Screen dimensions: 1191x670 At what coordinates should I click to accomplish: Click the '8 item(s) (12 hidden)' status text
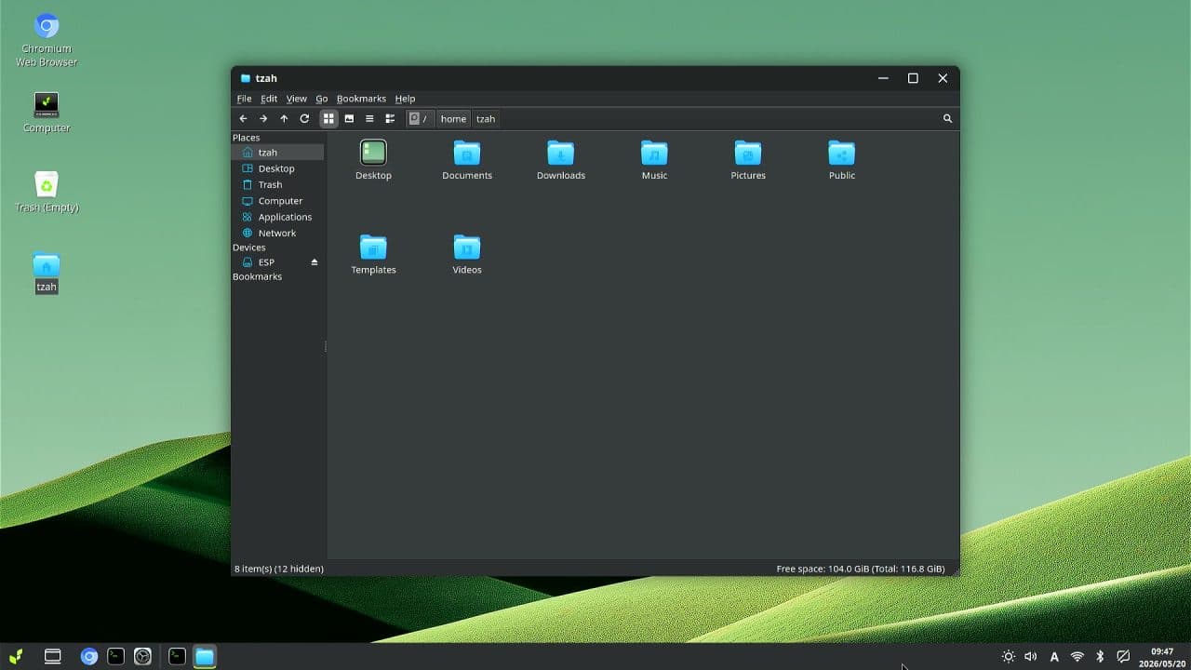coord(279,569)
